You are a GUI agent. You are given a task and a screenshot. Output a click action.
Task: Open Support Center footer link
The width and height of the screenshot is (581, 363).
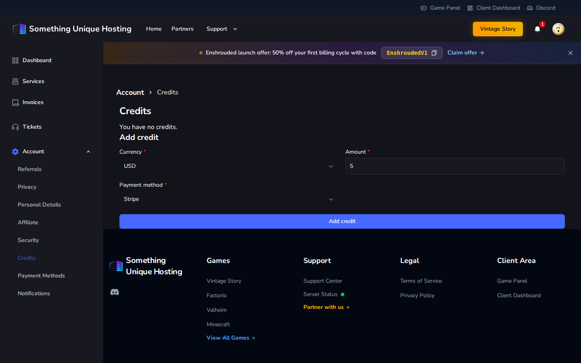point(323,281)
